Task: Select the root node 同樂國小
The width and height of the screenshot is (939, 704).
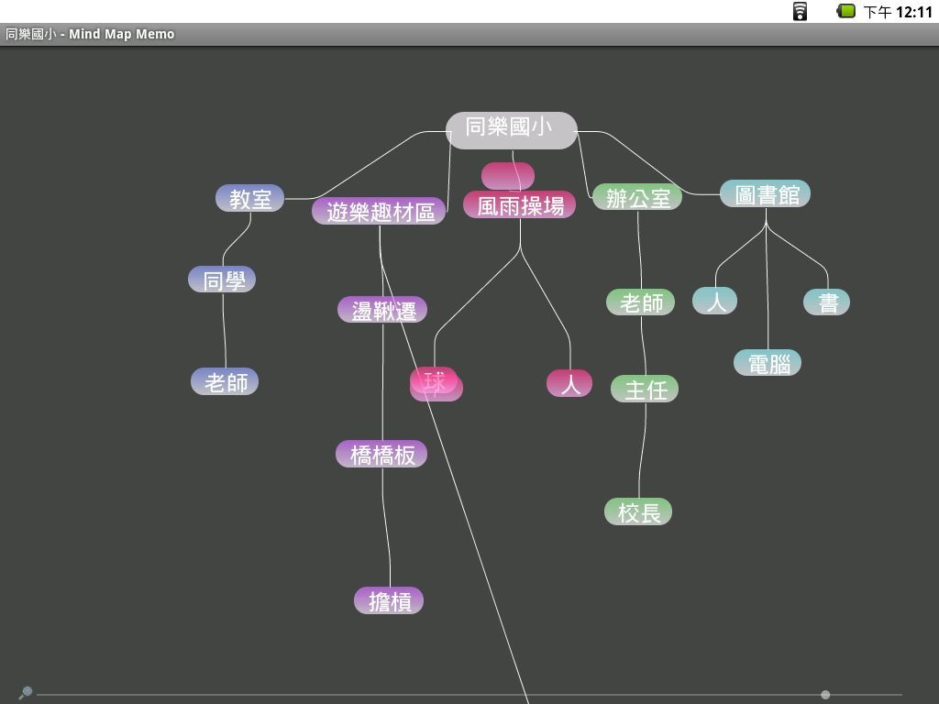Action: pos(511,129)
